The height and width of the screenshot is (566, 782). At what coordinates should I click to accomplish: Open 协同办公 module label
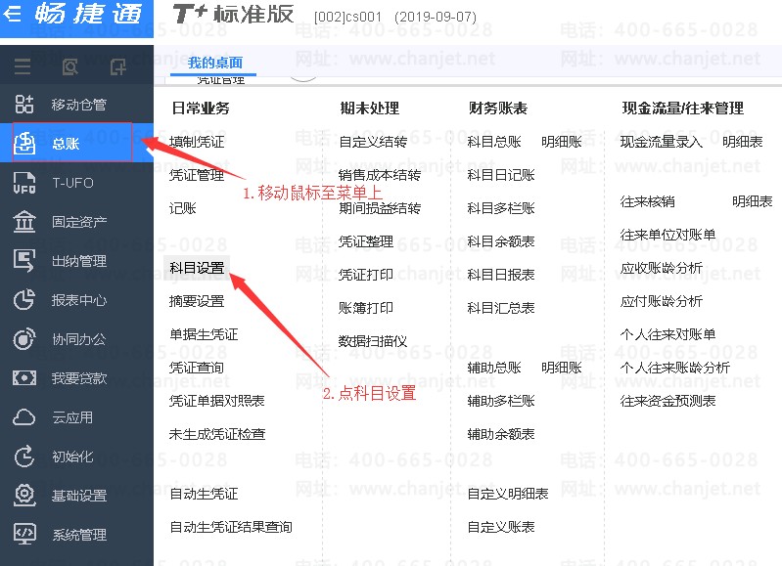tap(79, 339)
